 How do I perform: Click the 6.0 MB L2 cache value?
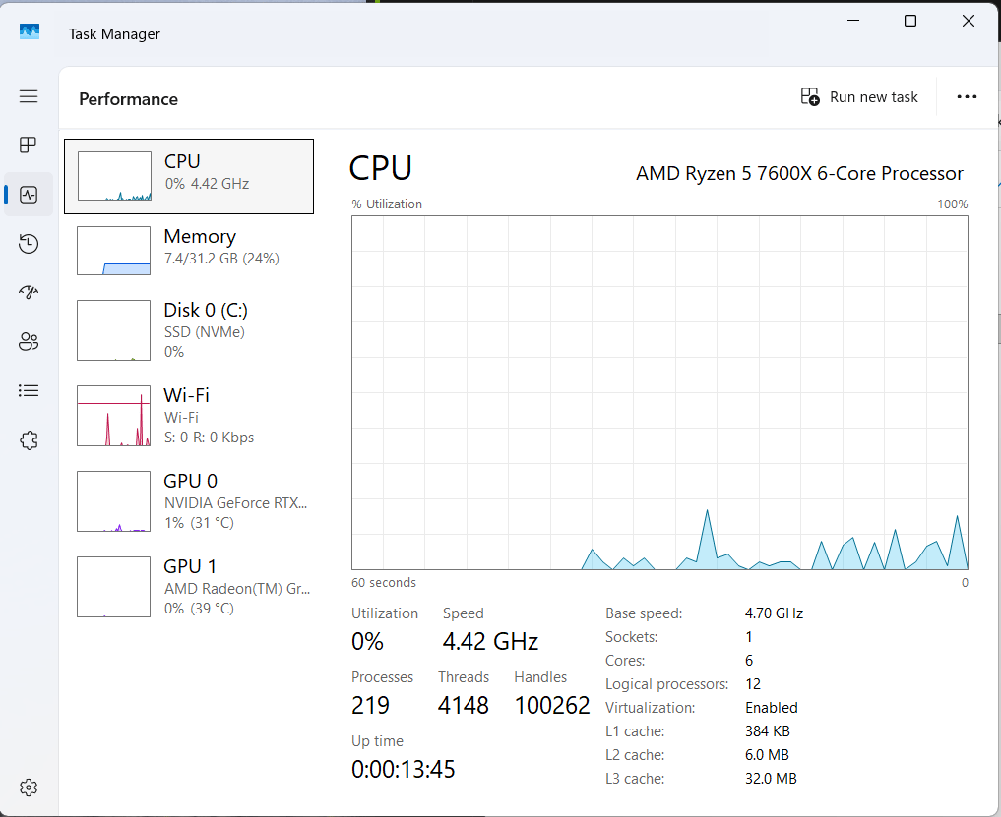pos(767,755)
